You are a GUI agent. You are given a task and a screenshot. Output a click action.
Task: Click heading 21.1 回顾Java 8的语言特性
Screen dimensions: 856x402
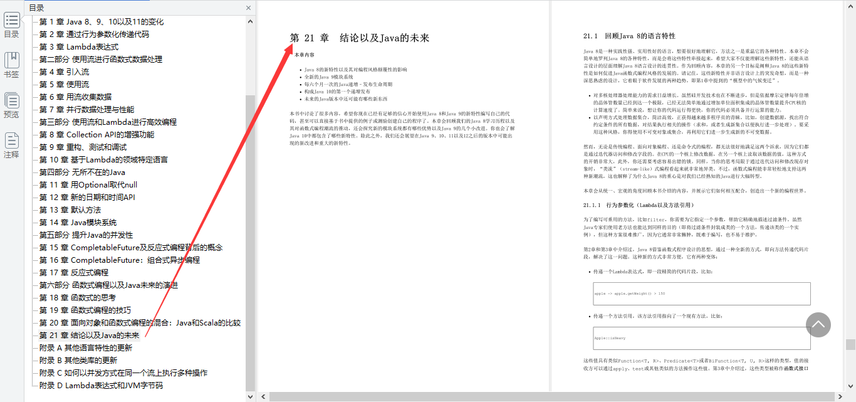coord(629,36)
